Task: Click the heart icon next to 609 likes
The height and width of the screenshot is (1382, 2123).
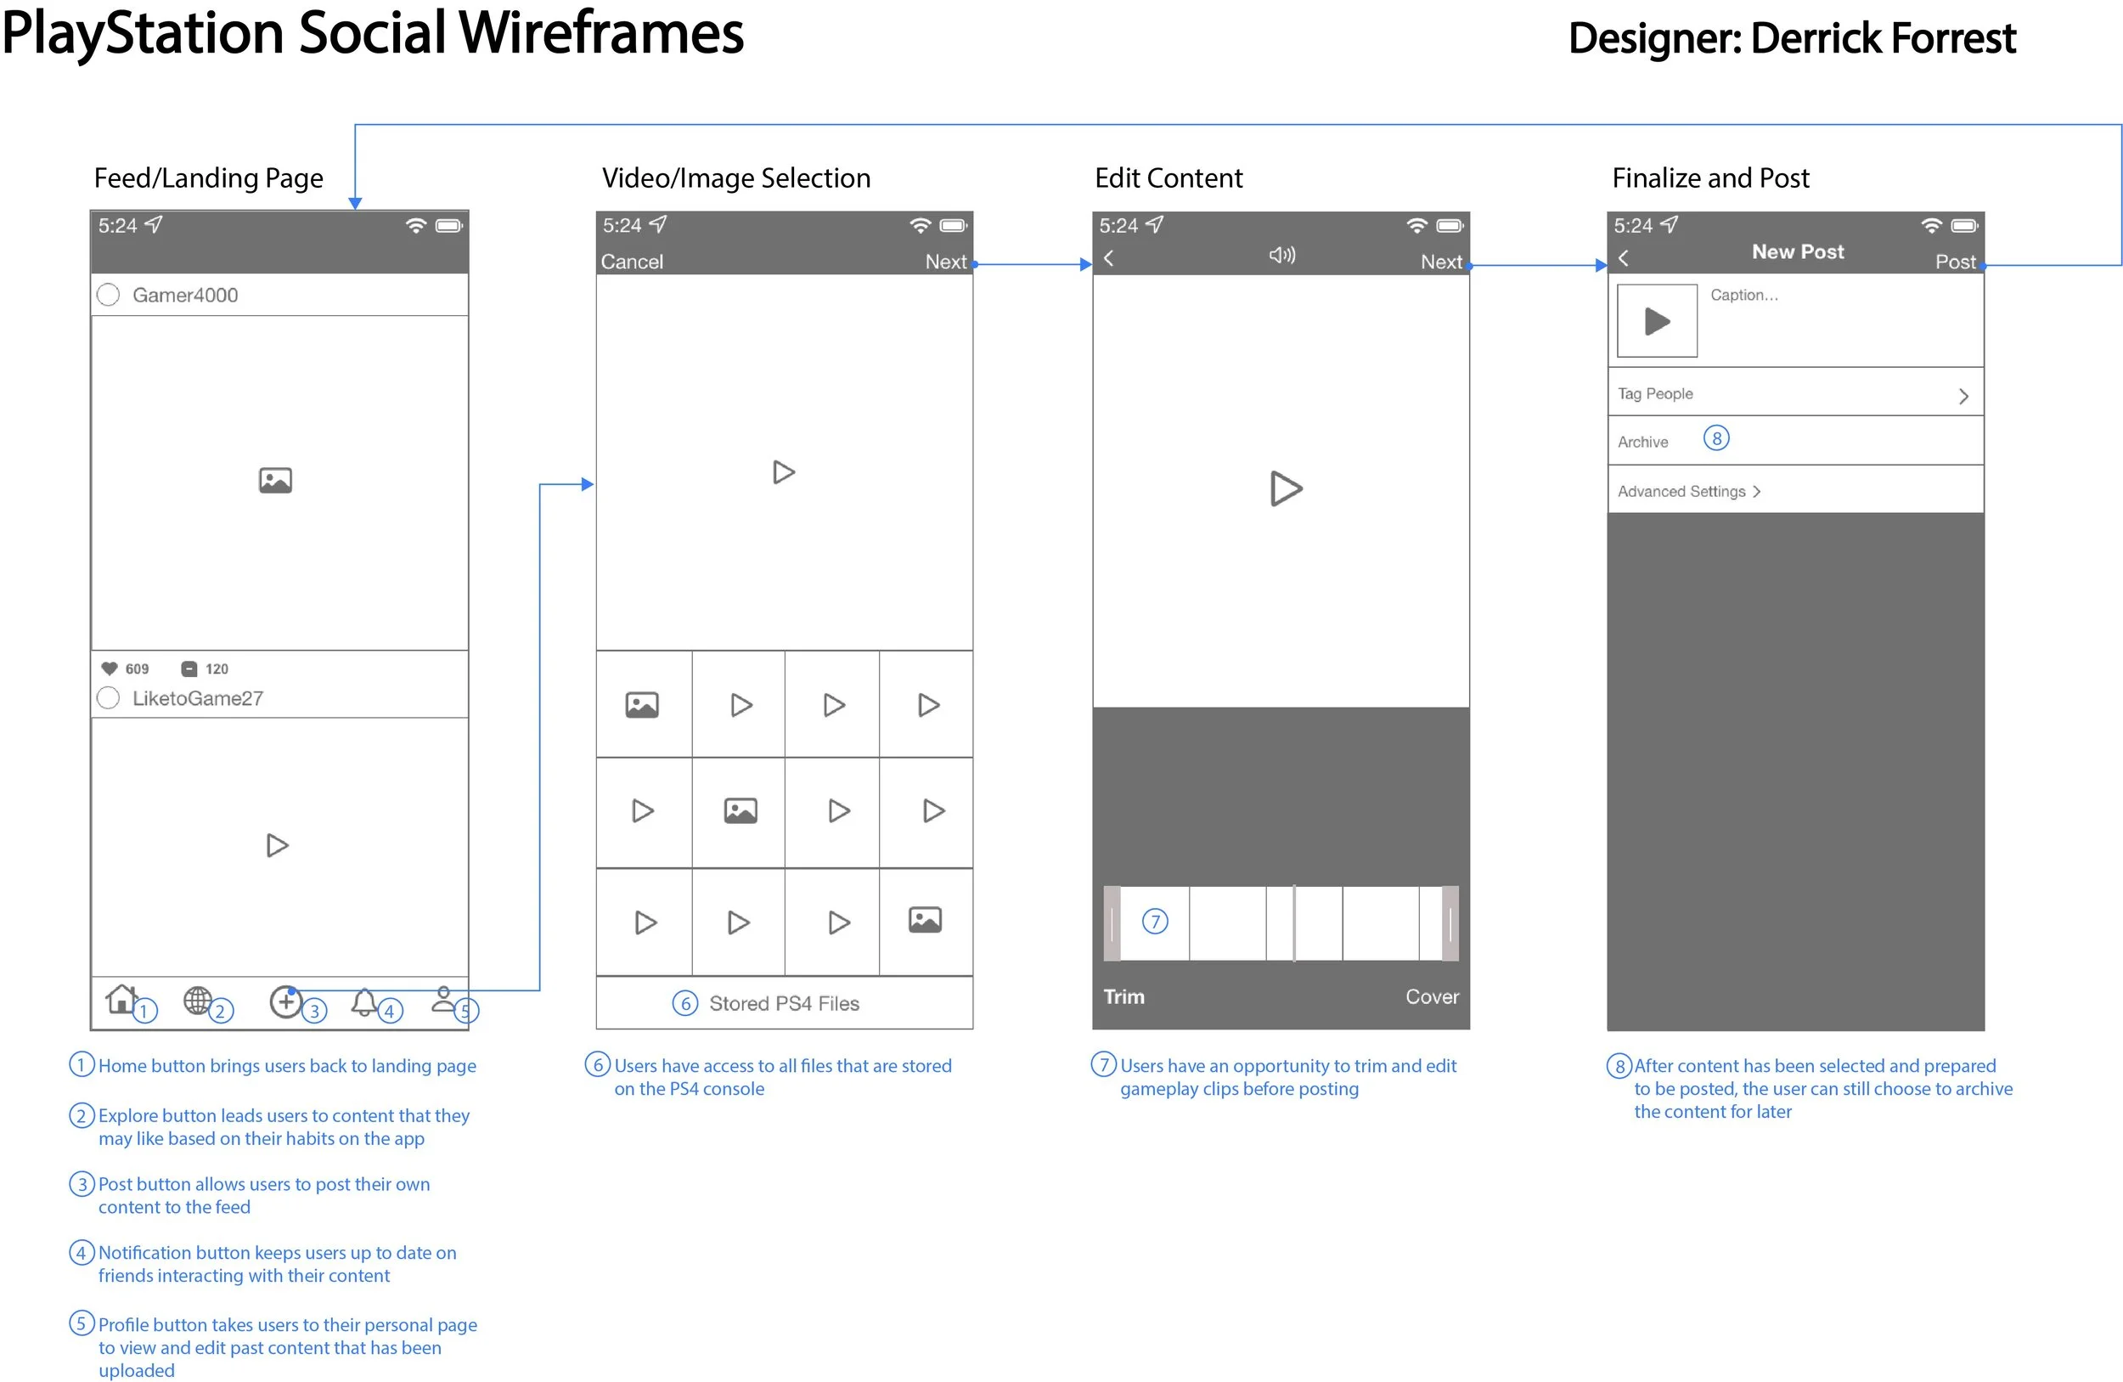Action: [x=110, y=668]
